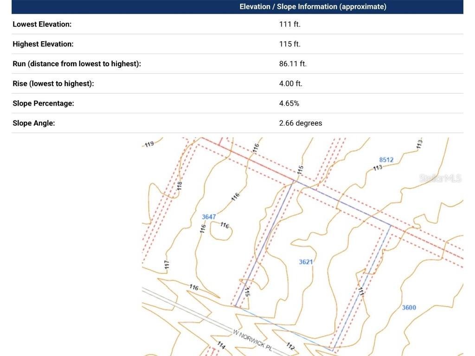Click parcel number 3647 on the map
The height and width of the screenshot is (356, 475).
[x=209, y=217]
